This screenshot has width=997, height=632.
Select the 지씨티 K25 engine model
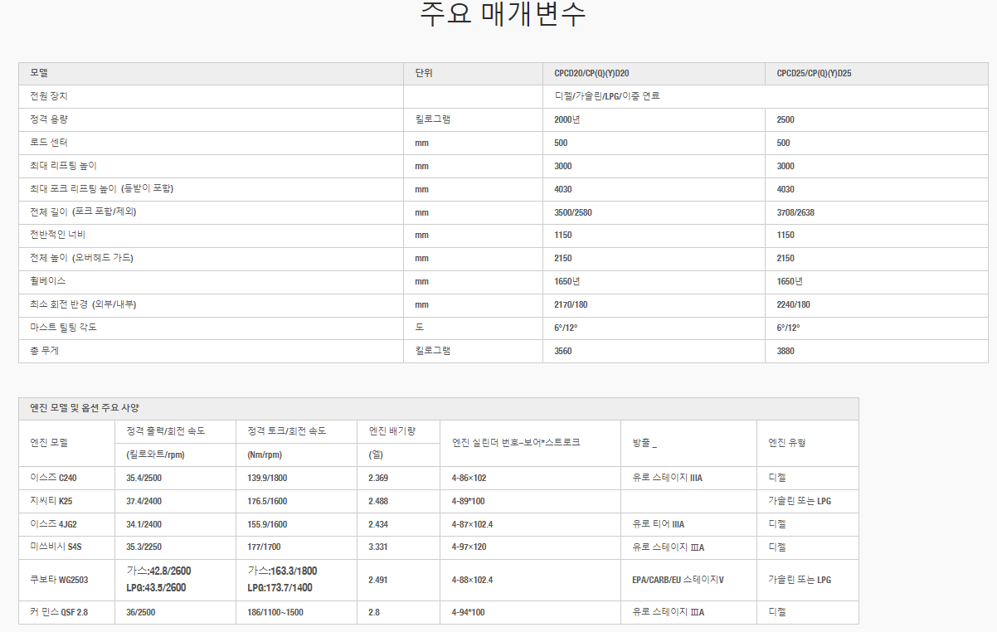click(51, 501)
